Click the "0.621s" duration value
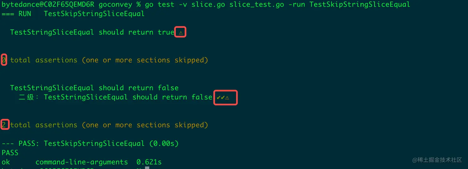Screen dimensions: 468x169 point(149,162)
